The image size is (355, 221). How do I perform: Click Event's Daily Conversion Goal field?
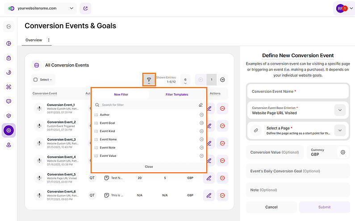[298, 171]
